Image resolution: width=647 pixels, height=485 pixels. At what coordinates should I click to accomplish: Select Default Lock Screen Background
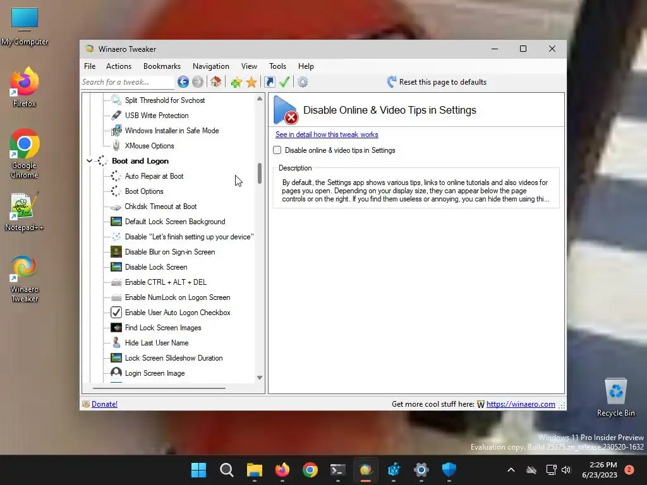(175, 222)
